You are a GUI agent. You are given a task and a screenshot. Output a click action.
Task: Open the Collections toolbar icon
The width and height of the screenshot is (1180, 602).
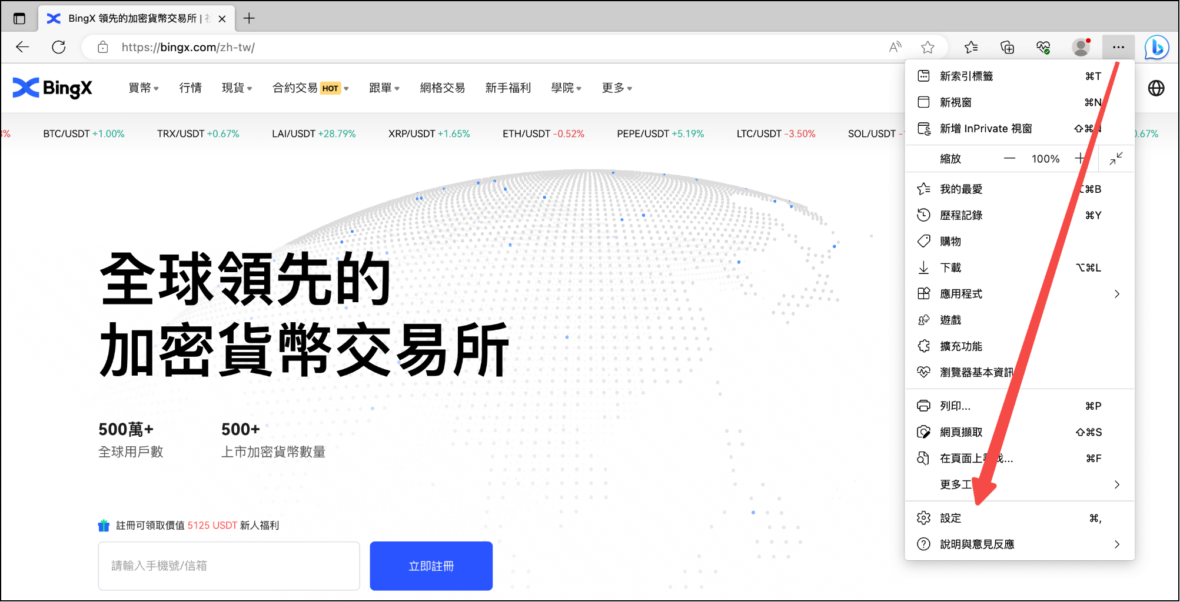coord(1007,48)
